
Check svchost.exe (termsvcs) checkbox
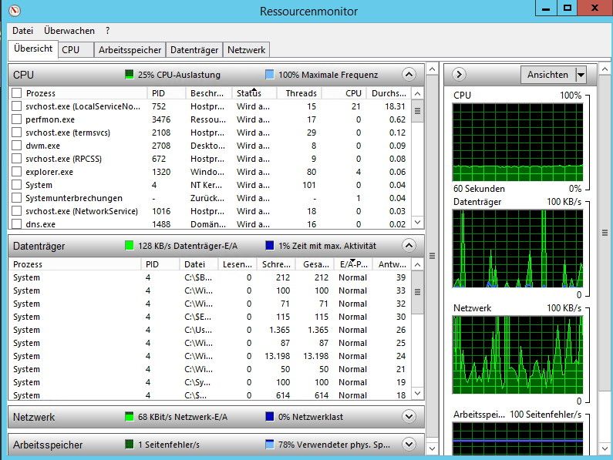pos(16,133)
